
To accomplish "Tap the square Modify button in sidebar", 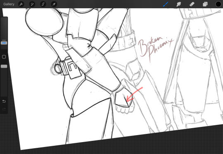I will tap(4, 57).
